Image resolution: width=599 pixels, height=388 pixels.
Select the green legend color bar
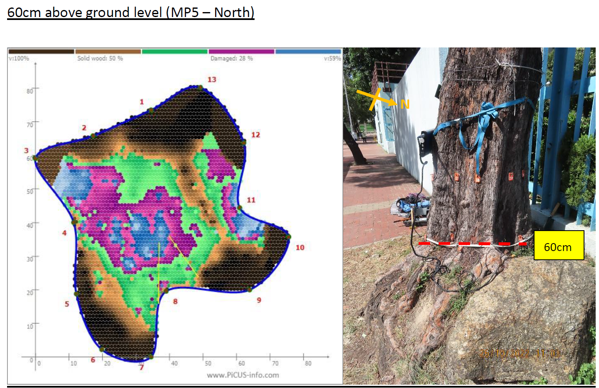tap(174, 52)
